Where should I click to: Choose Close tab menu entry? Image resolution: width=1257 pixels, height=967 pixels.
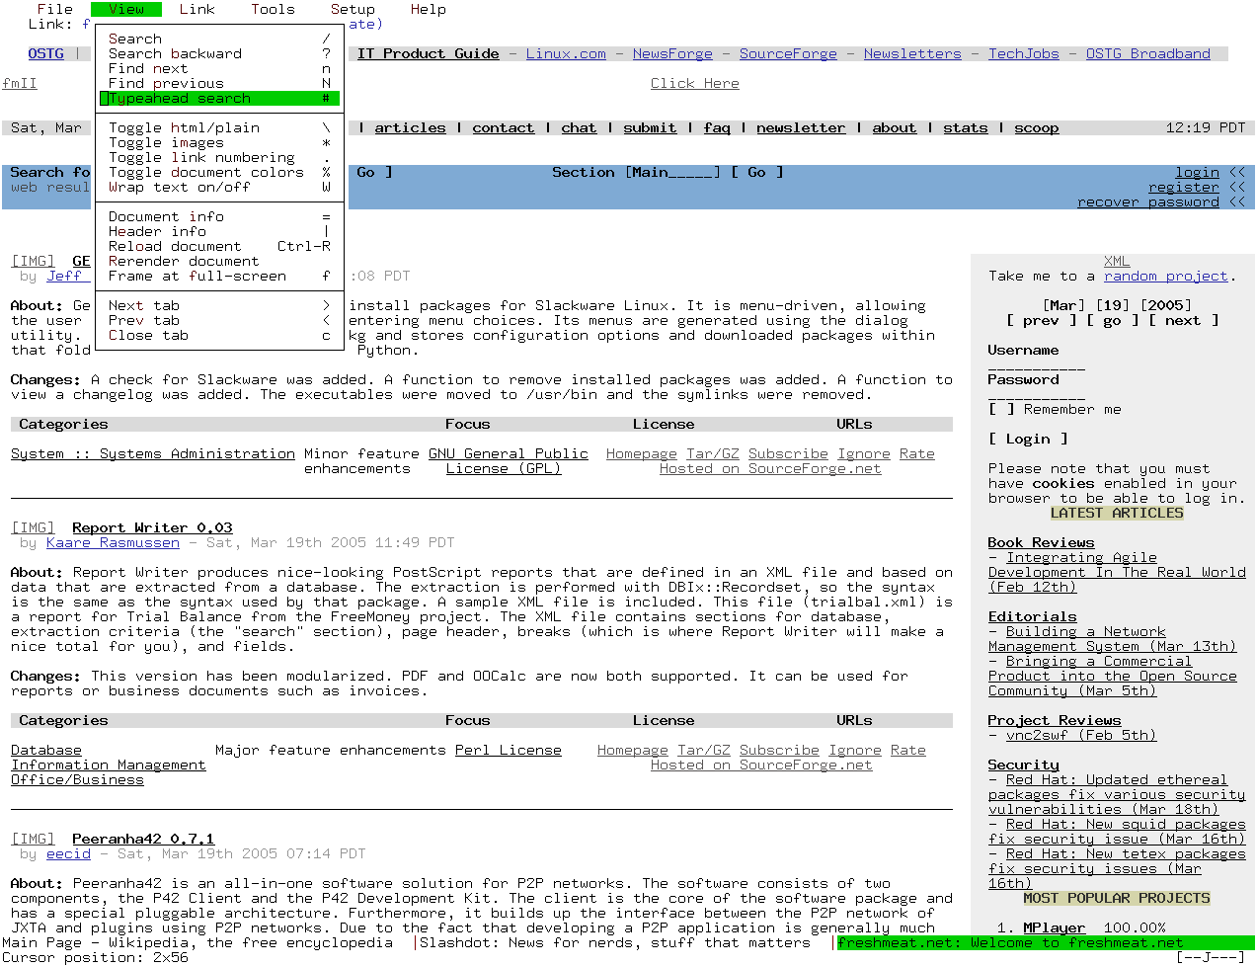(219, 336)
